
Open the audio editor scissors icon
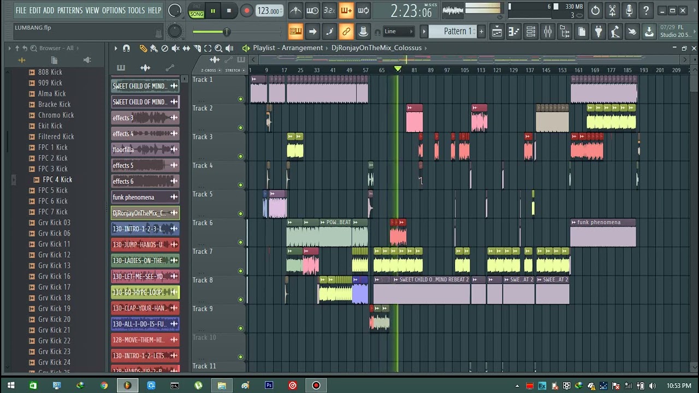[x=612, y=10]
